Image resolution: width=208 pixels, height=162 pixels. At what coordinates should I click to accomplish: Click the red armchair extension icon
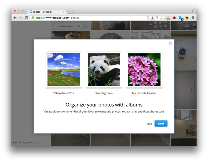pos(174,18)
